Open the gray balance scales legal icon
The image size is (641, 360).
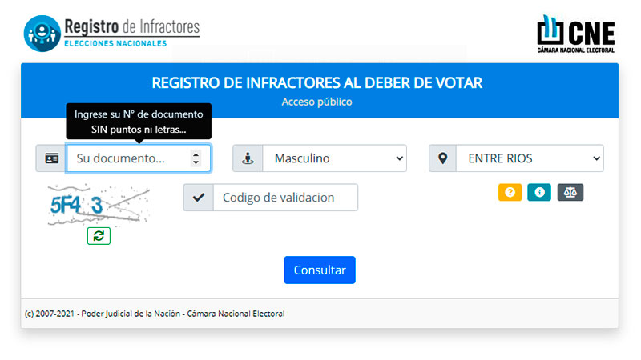click(570, 192)
